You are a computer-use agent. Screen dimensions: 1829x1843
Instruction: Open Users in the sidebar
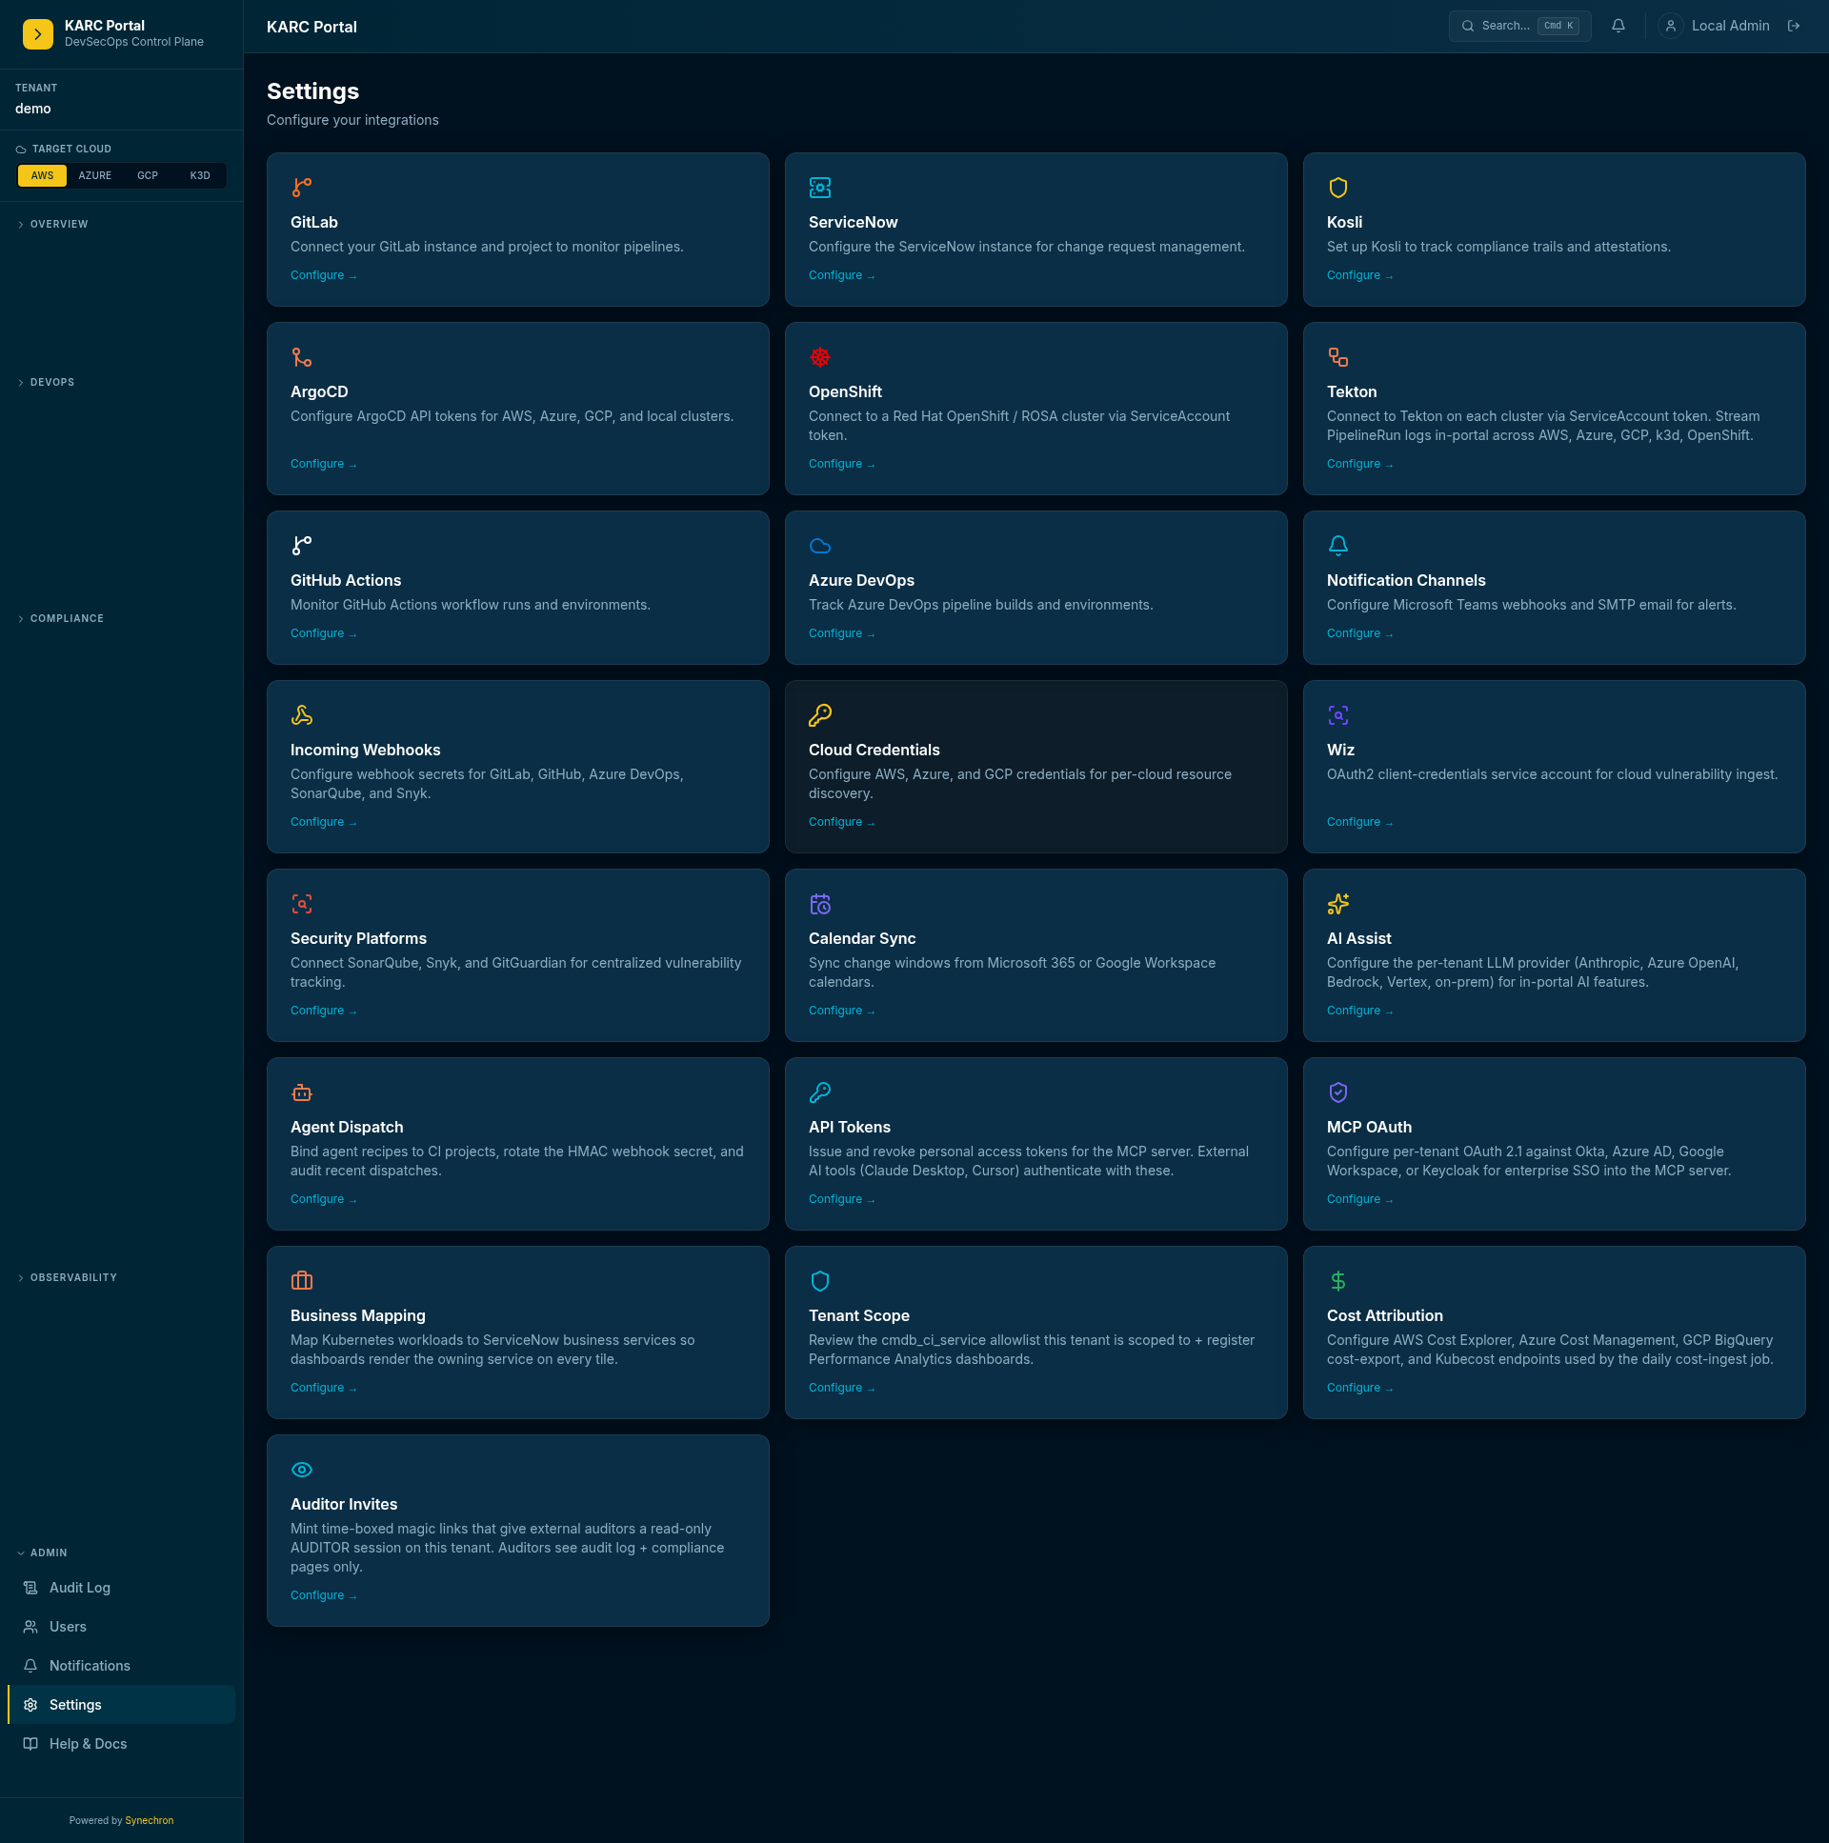(121, 1627)
